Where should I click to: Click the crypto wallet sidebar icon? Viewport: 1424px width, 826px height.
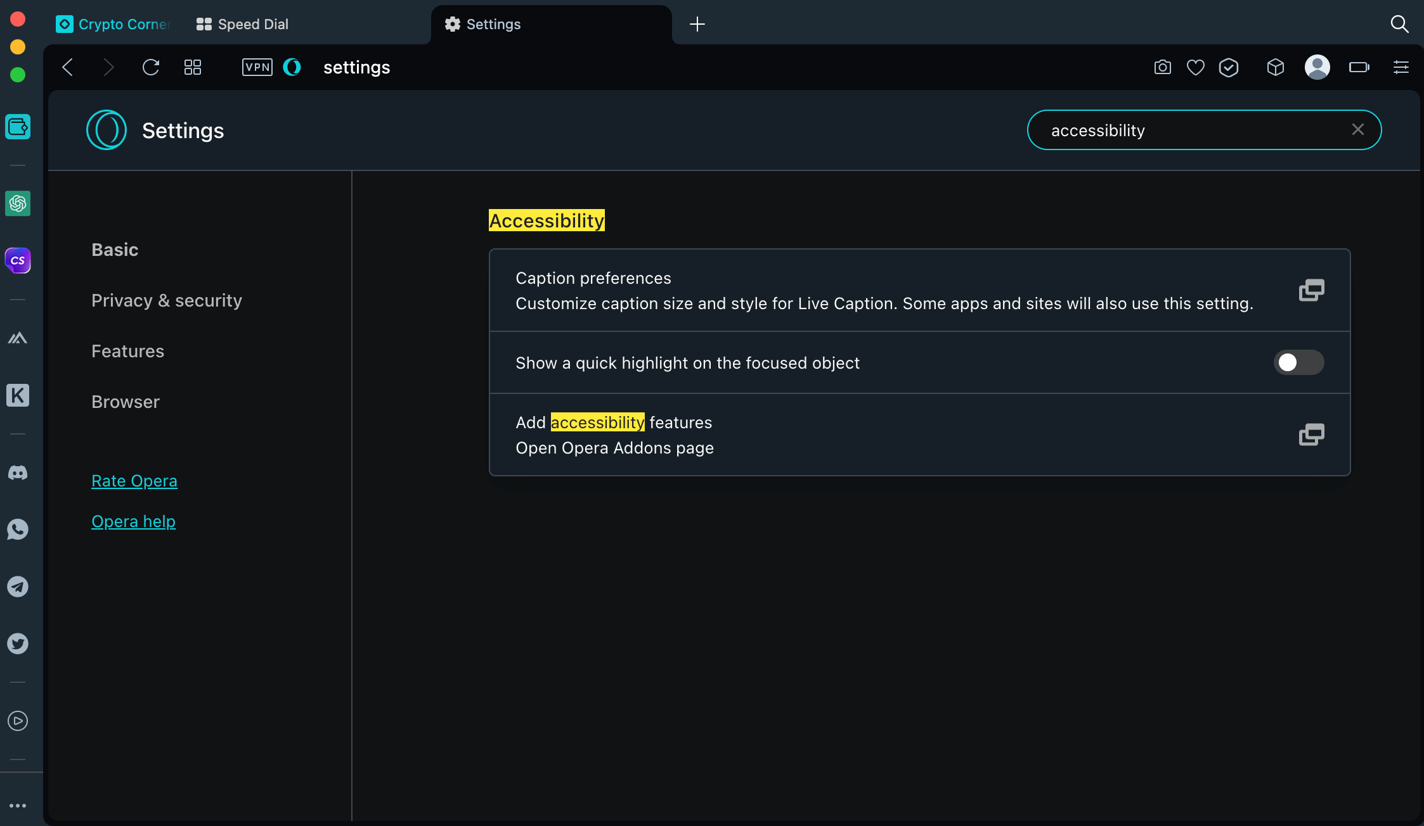(x=18, y=127)
